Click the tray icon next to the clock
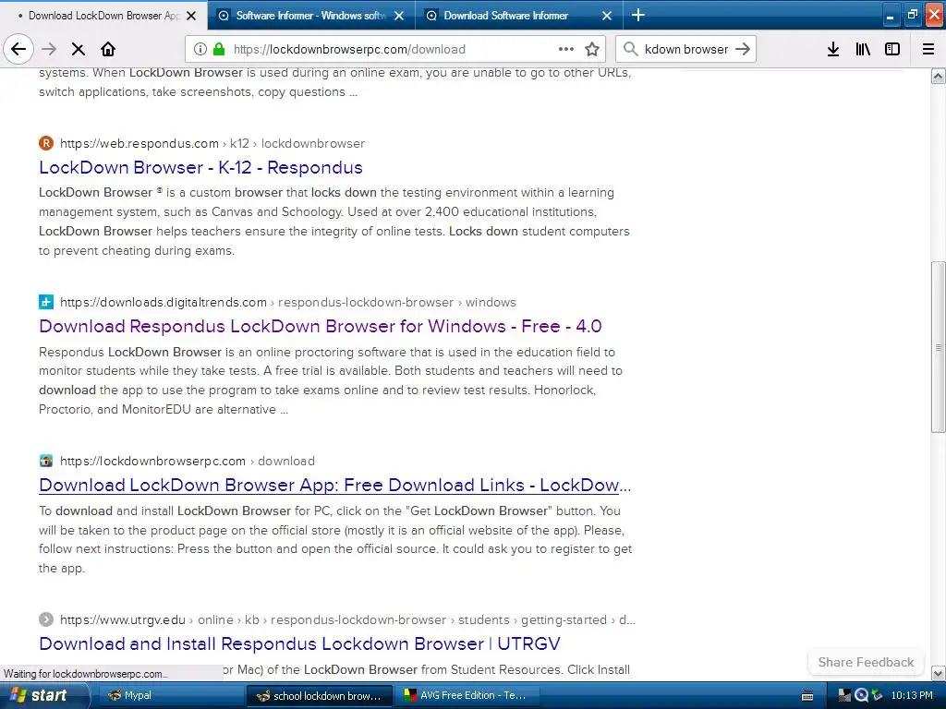The image size is (946, 709). [x=878, y=696]
